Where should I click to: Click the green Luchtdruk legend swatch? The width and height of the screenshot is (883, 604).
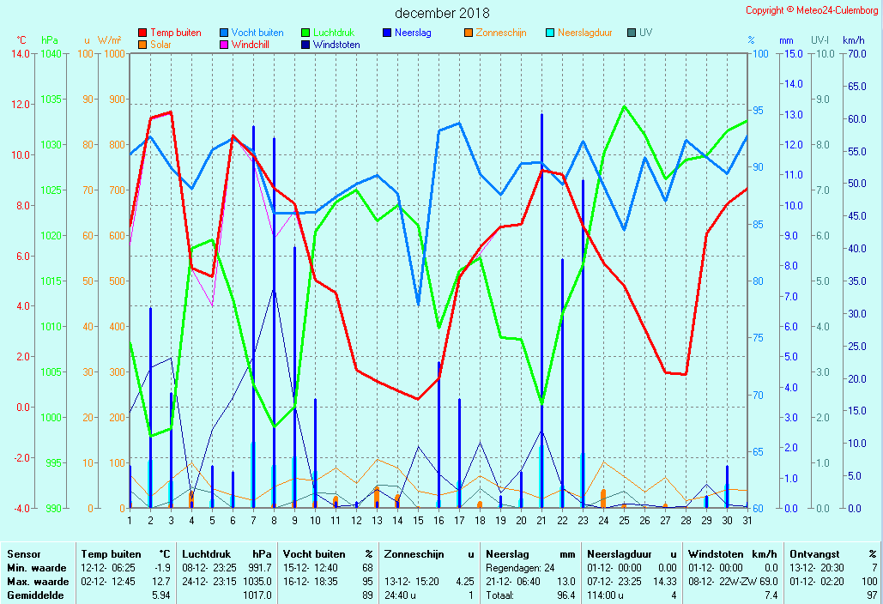tap(305, 33)
